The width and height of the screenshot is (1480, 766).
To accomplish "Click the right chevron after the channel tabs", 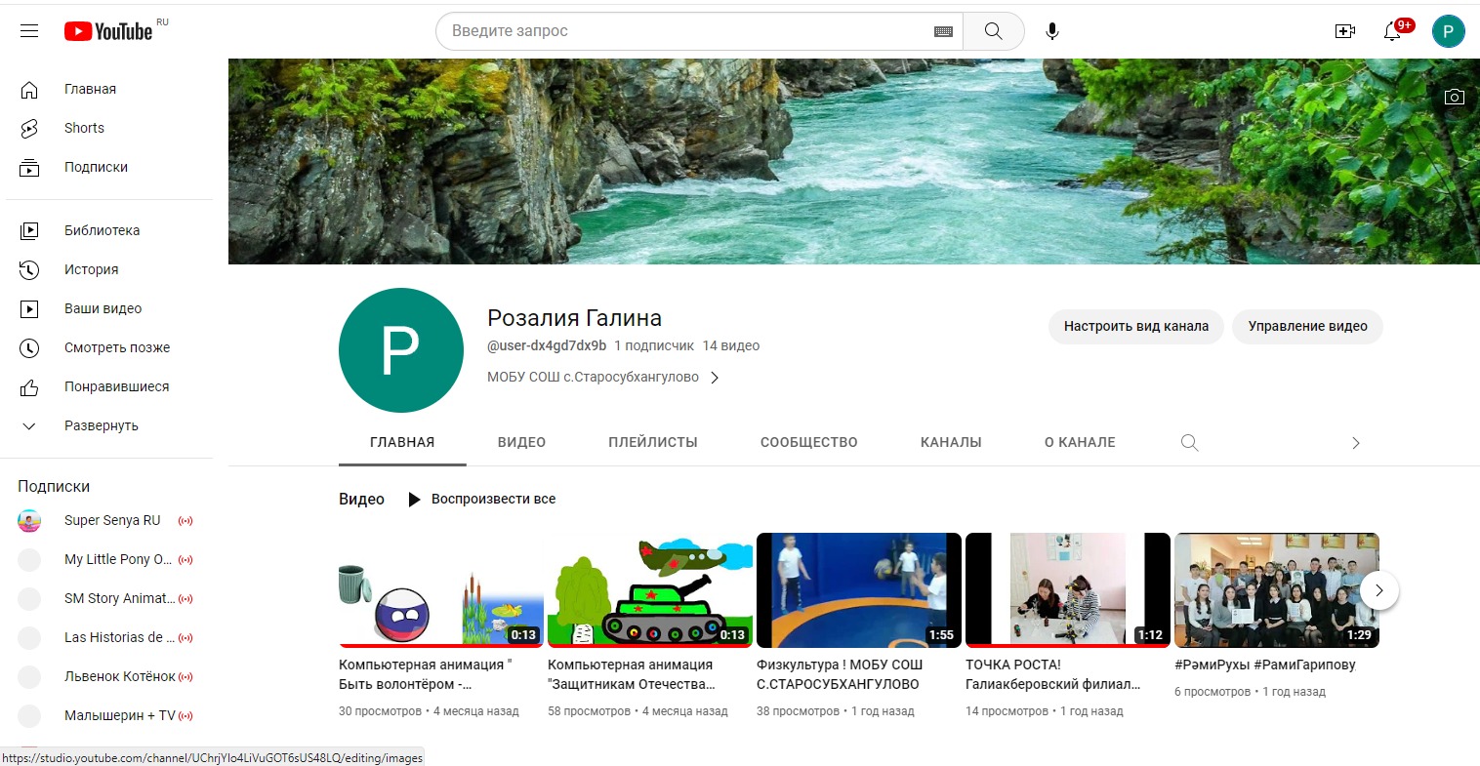I will coord(1355,442).
